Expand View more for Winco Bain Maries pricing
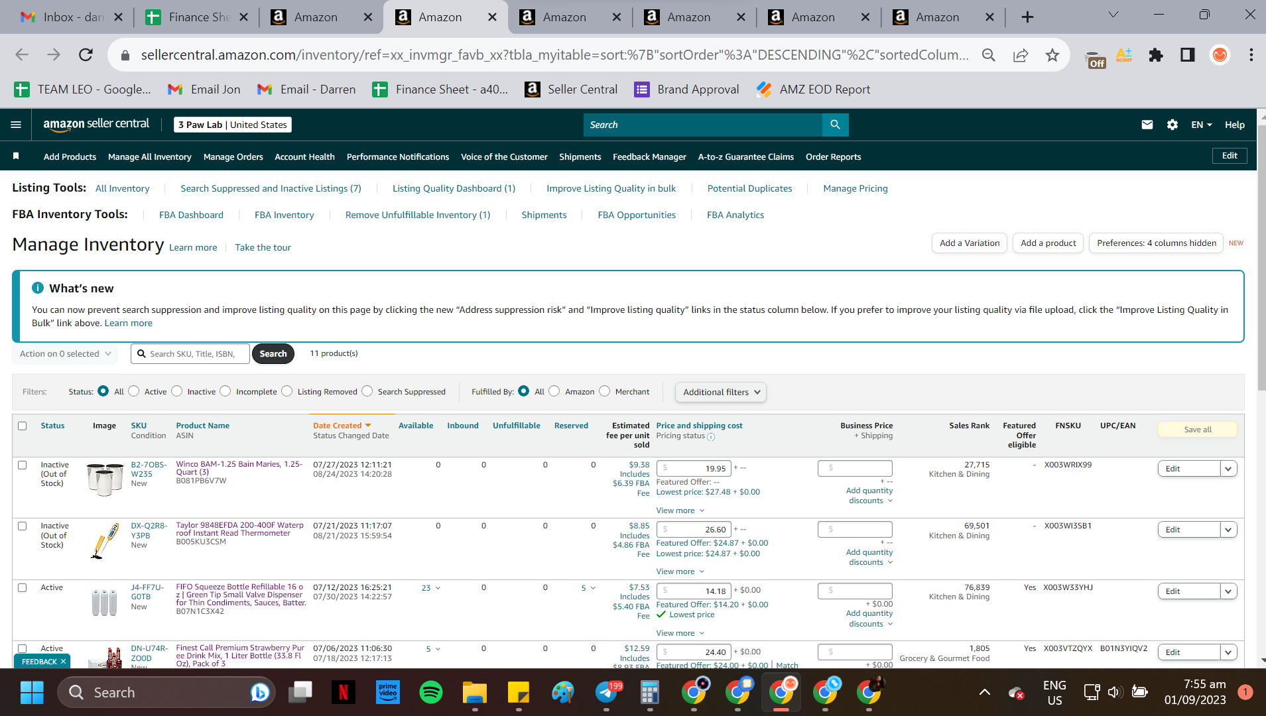The width and height of the screenshot is (1266, 716). [x=680, y=510]
